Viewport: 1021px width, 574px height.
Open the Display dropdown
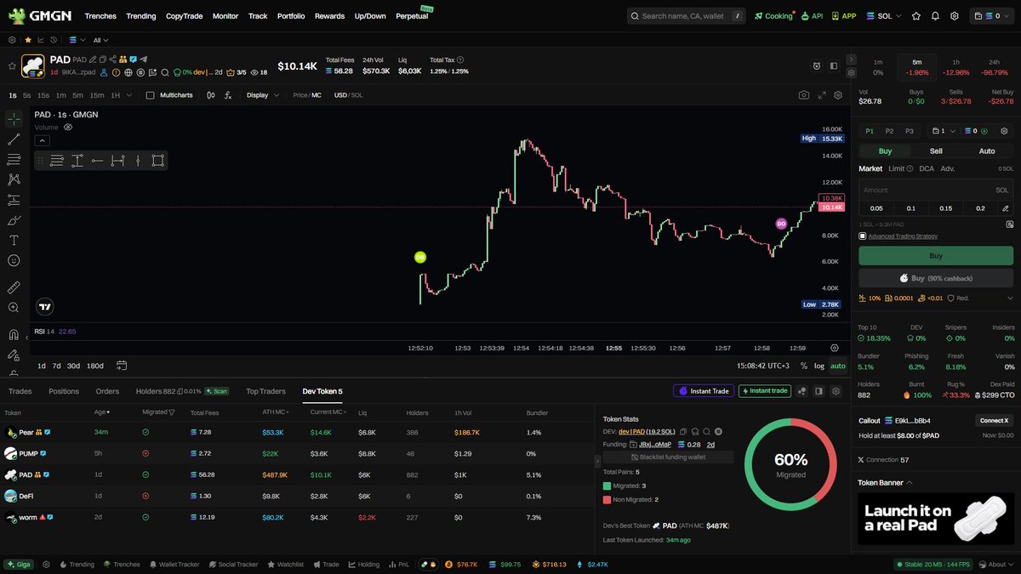coord(263,95)
